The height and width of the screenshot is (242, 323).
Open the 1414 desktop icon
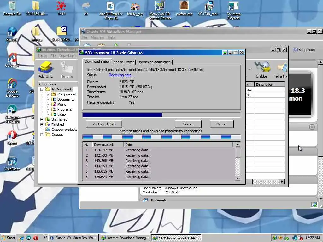pyautogui.click(x=62, y=8)
